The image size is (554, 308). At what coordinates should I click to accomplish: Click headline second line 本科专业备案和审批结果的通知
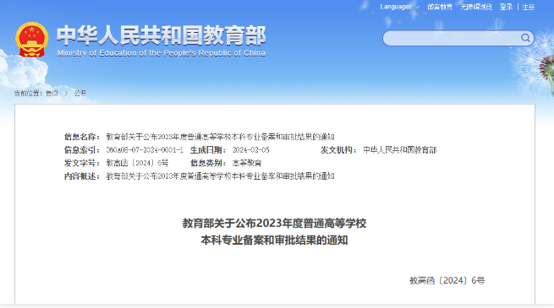coord(275,240)
